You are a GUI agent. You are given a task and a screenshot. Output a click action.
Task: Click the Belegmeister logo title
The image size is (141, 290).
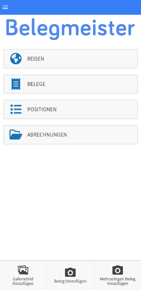(x=70, y=29)
